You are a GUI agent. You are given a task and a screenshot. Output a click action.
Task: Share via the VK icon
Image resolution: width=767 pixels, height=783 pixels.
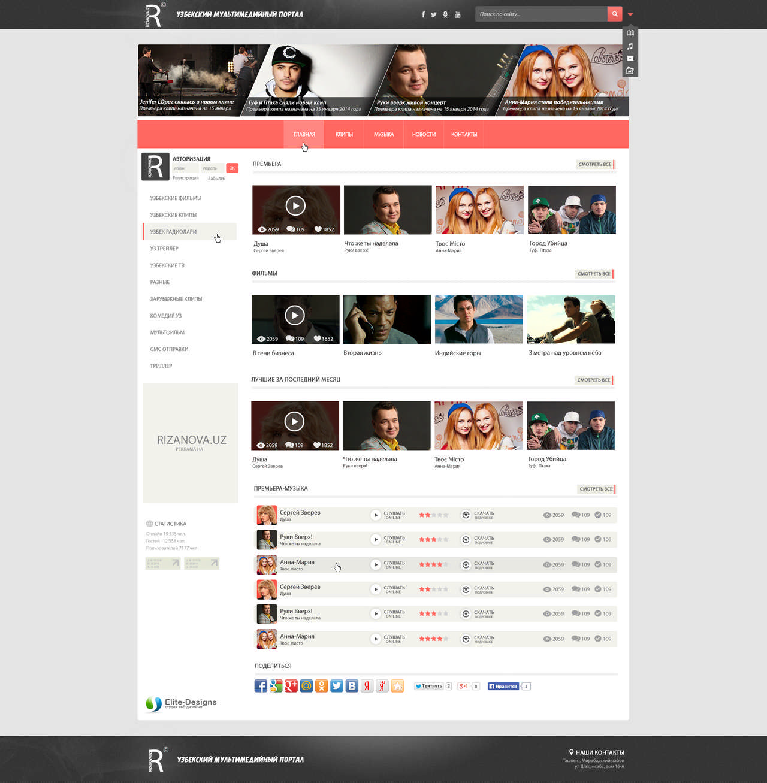click(x=352, y=686)
